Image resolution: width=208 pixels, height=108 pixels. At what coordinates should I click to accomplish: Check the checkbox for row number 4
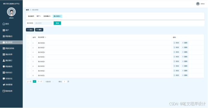(x=28, y=57)
